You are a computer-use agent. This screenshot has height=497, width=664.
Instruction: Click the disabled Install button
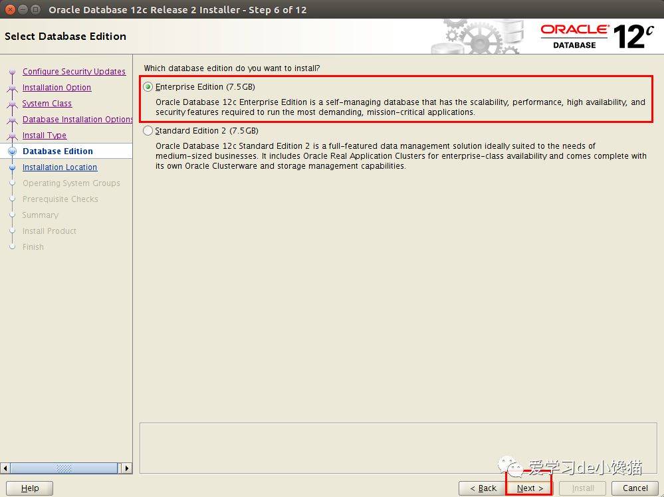(x=583, y=488)
